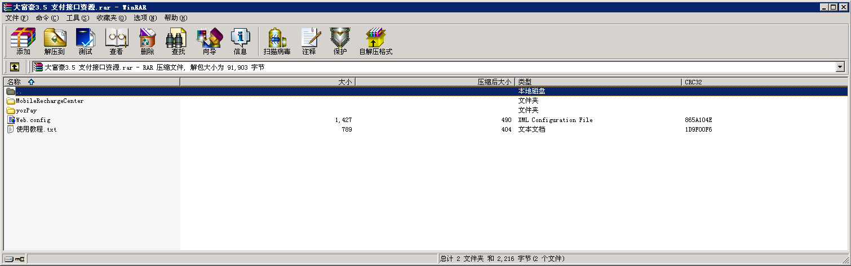Click the 解压到 (Extract To) icon
This screenshot has height=266, width=851.
55,41
